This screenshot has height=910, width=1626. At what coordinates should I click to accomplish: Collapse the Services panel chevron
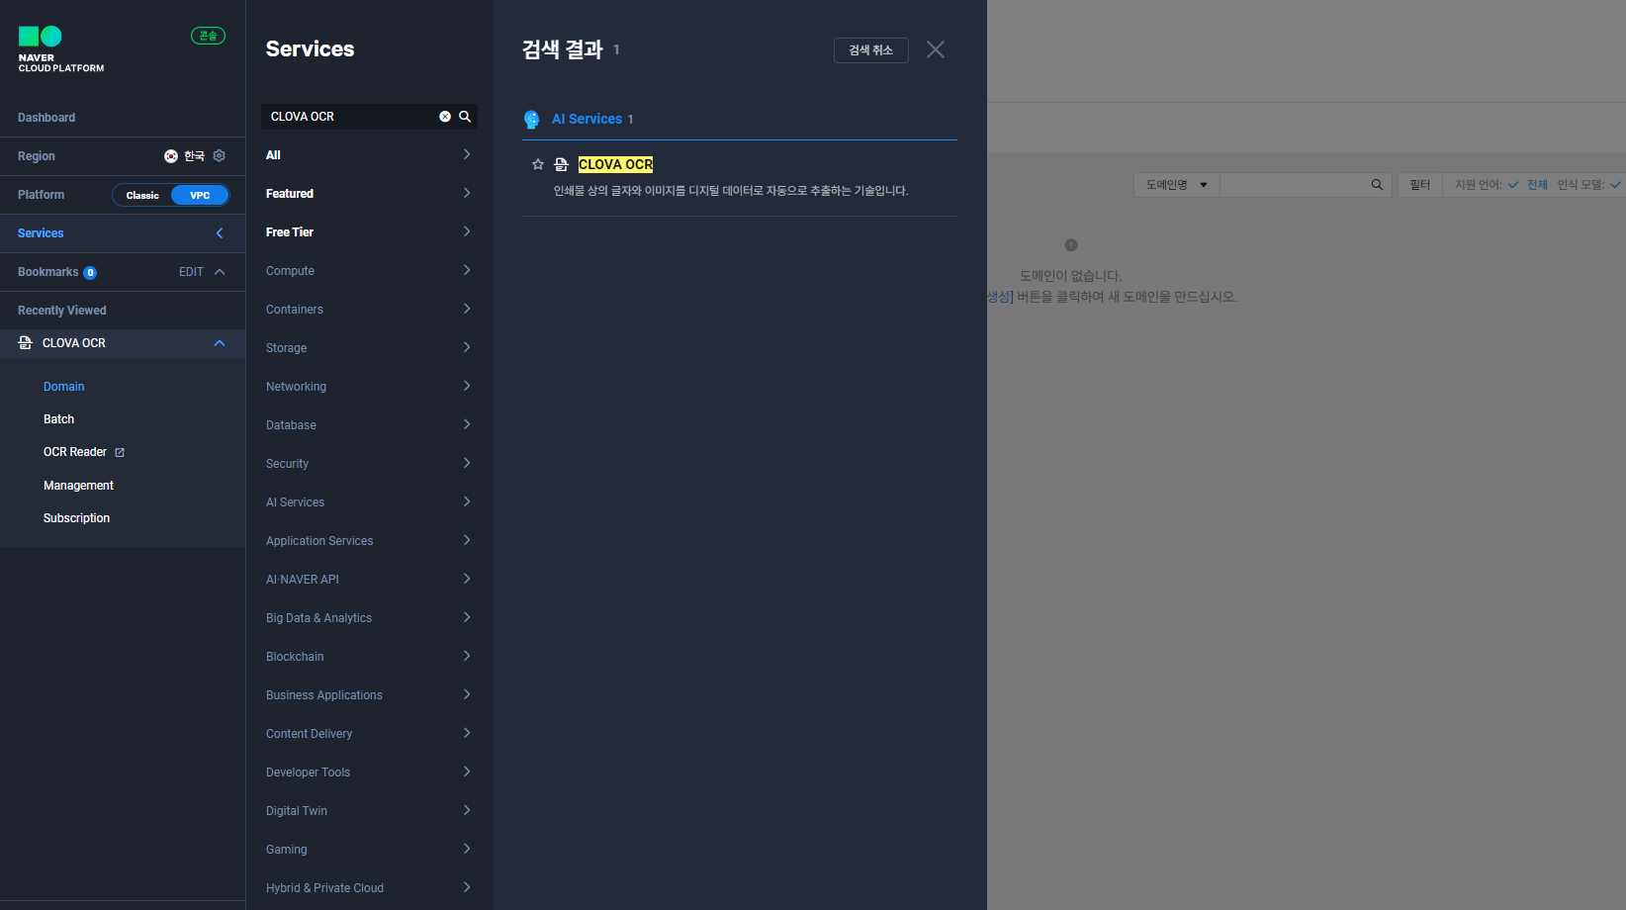[220, 233]
